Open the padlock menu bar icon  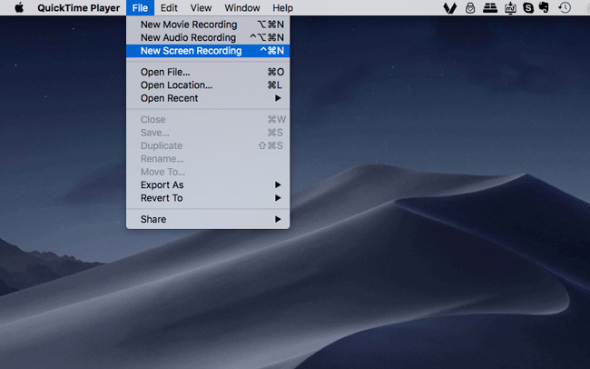tap(470, 8)
